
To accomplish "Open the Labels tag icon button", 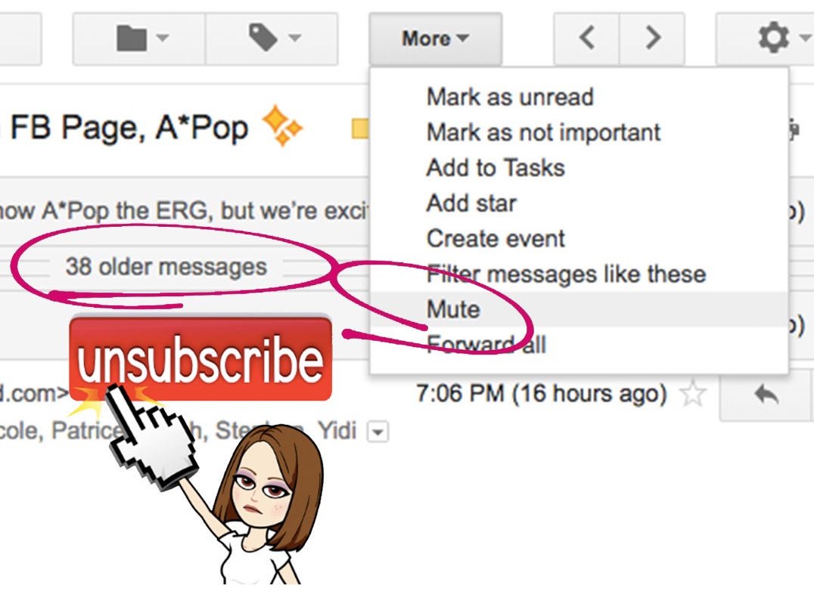I will click(x=272, y=39).
